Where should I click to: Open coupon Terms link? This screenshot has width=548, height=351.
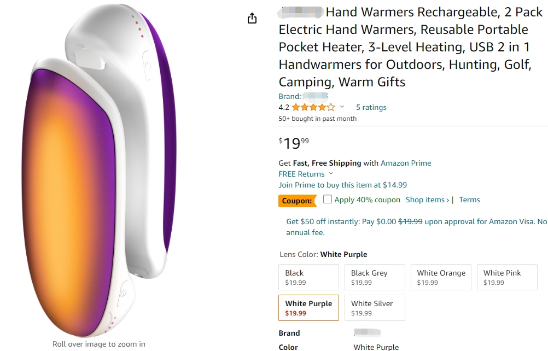469,200
